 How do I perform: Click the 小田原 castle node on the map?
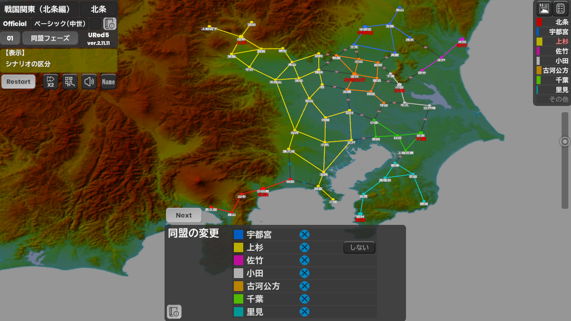coord(263,188)
